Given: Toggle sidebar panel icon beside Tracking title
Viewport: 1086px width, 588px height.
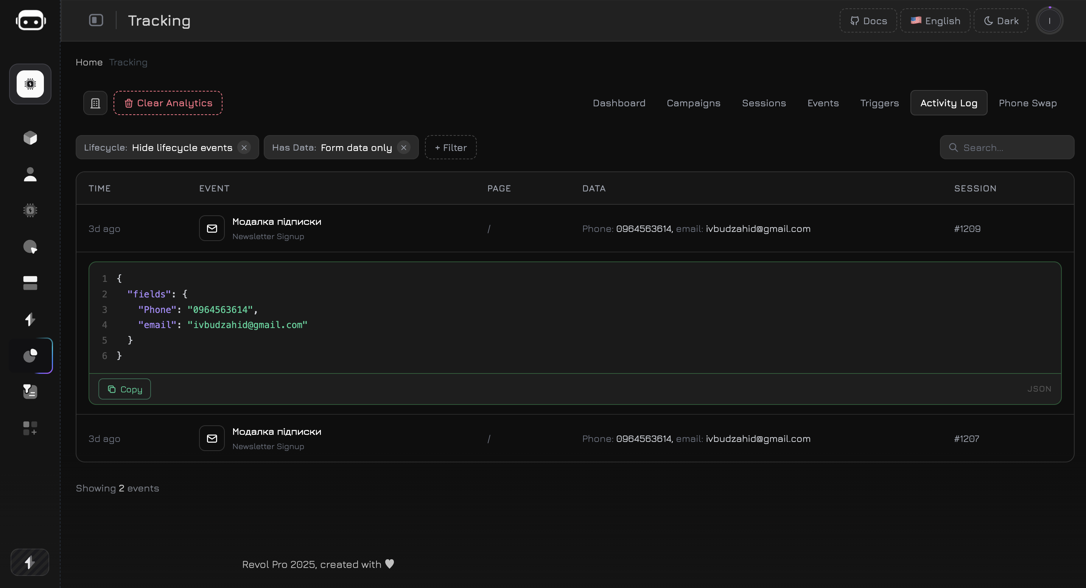Looking at the screenshot, I should pos(96,20).
